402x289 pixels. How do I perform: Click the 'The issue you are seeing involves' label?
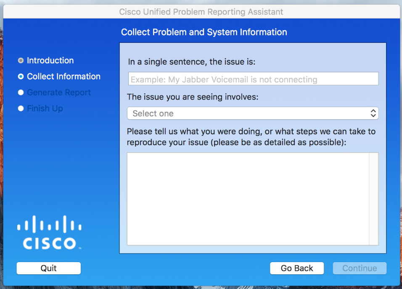coord(193,97)
